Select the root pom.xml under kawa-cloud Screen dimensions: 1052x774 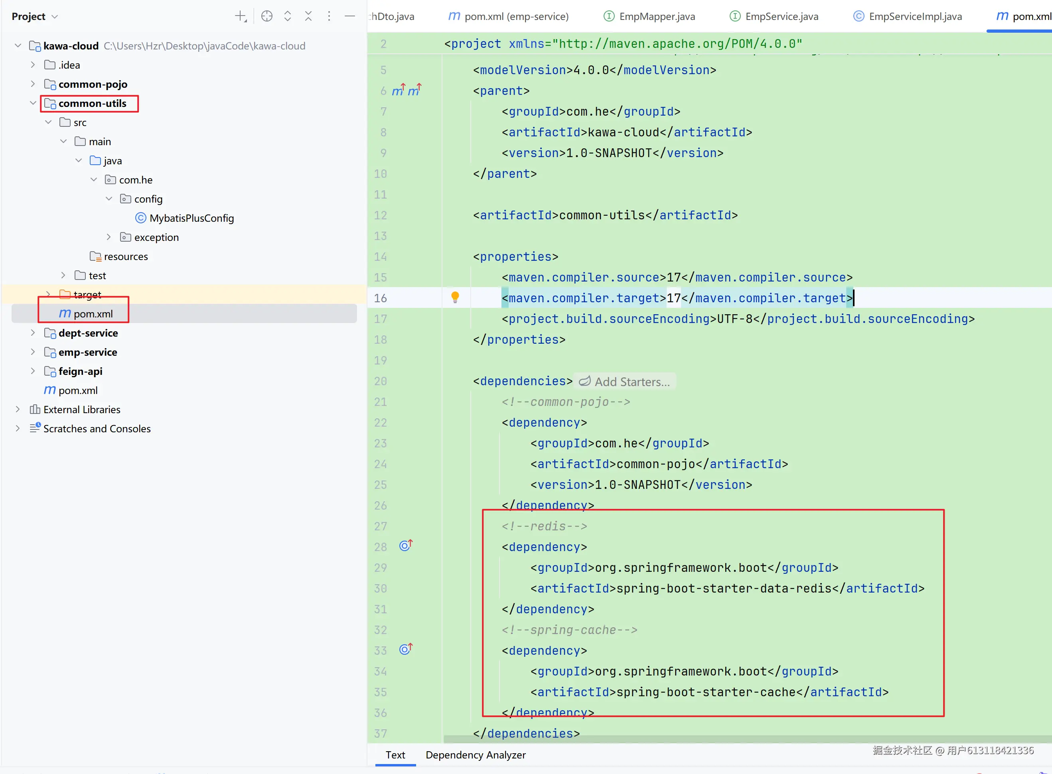[x=78, y=390]
